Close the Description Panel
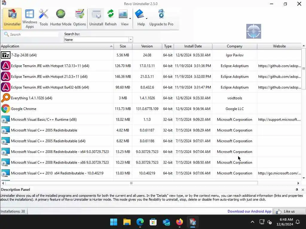This screenshot has width=306, height=229. point(303,190)
